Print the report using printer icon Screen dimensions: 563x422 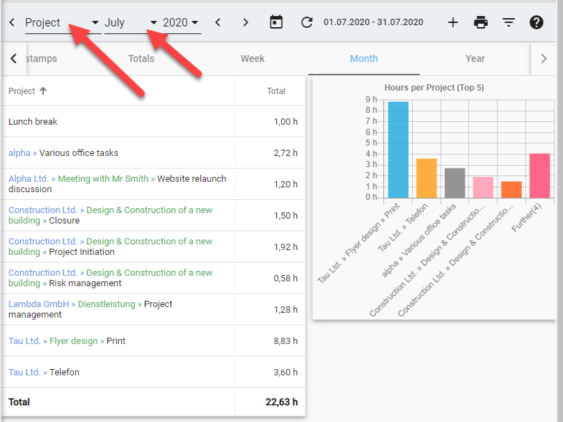tap(481, 22)
